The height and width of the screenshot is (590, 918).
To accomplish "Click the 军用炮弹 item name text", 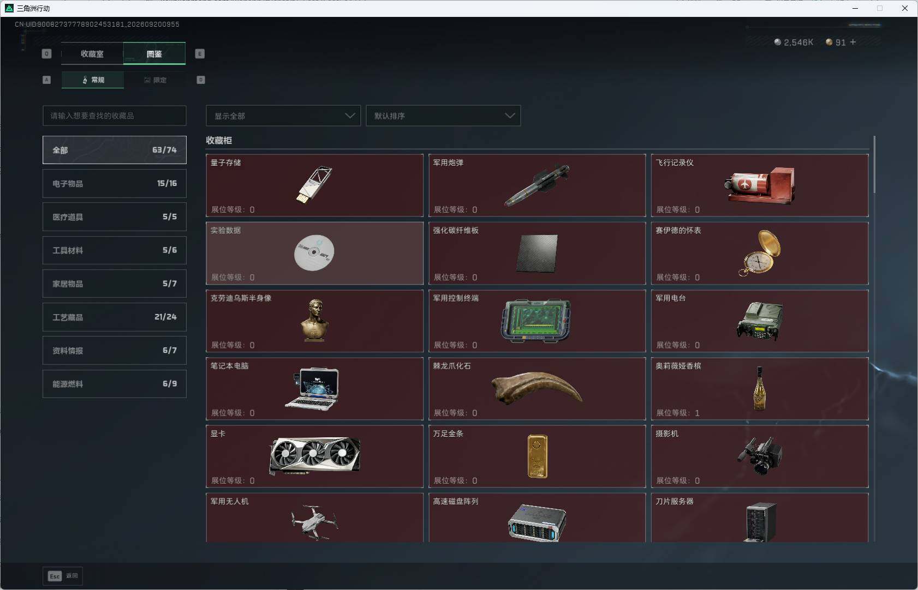I will (x=448, y=162).
